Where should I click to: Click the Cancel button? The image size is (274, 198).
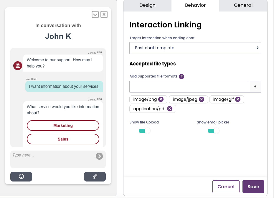(226, 187)
